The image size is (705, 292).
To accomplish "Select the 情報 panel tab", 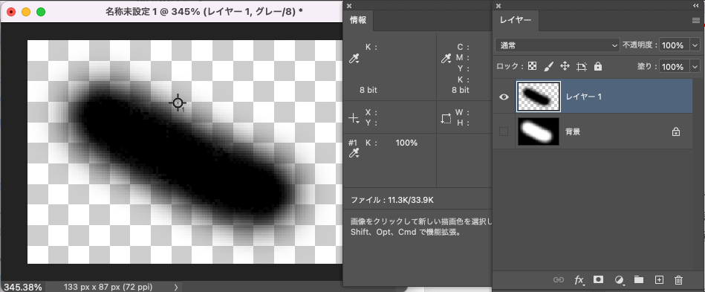I will point(358,20).
